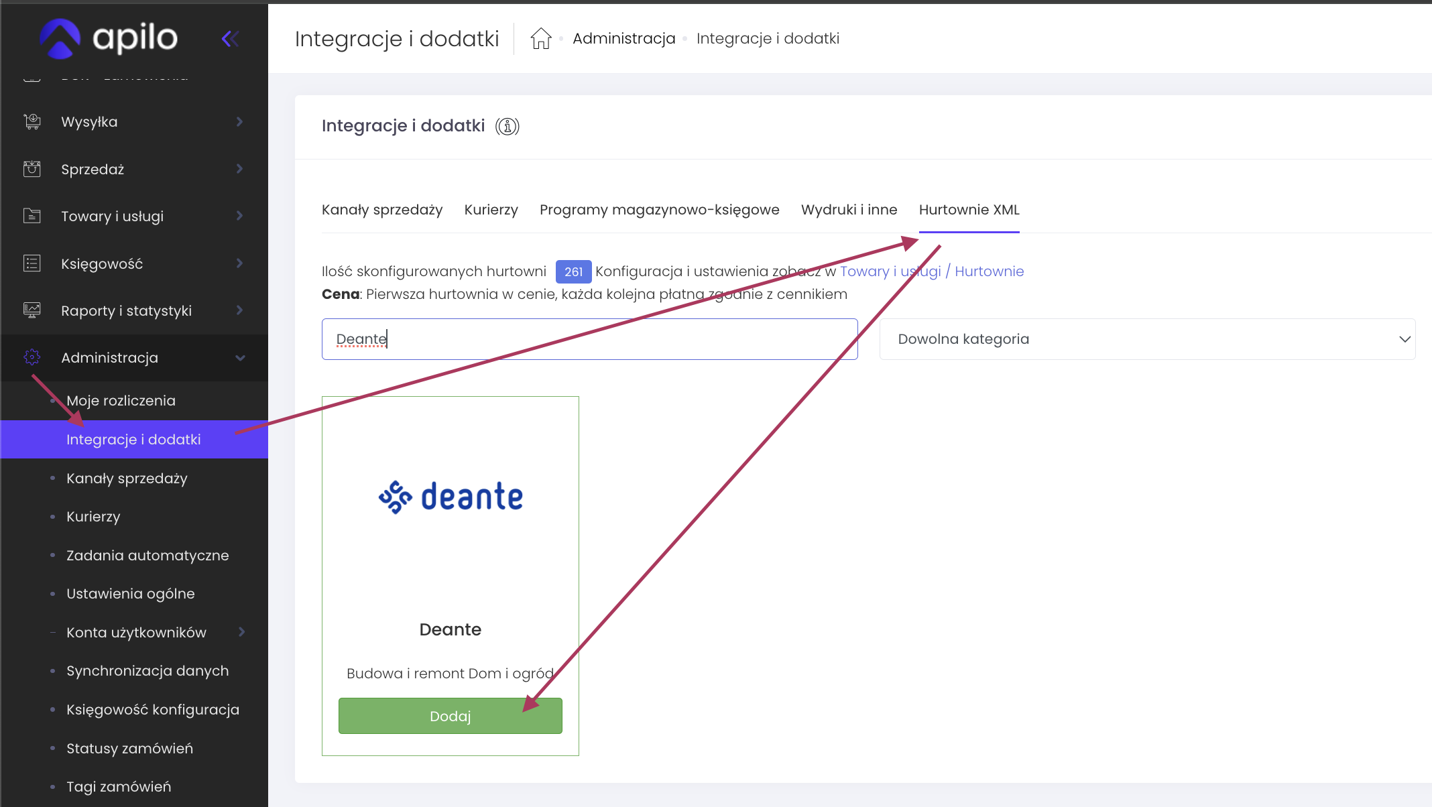Expand the Sprzedaż menu chevron
This screenshot has width=1432, height=807.
click(x=239, y=169)
